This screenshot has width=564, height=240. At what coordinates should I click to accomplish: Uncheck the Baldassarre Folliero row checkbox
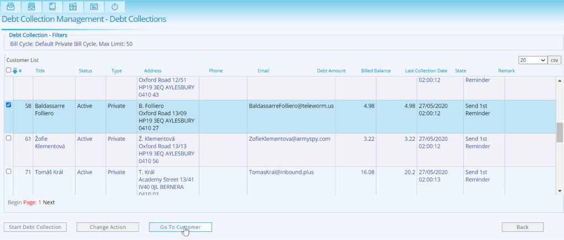(x=9, y=105)
